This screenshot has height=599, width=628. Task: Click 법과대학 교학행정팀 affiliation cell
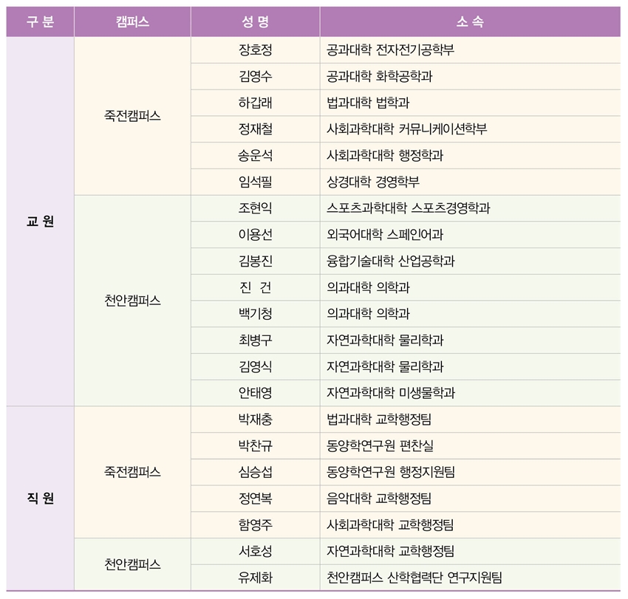click(470, 420)
